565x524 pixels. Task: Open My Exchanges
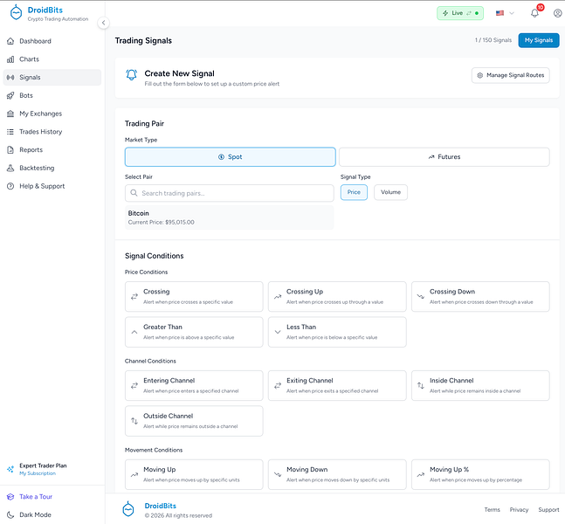(x=52, y=114)
